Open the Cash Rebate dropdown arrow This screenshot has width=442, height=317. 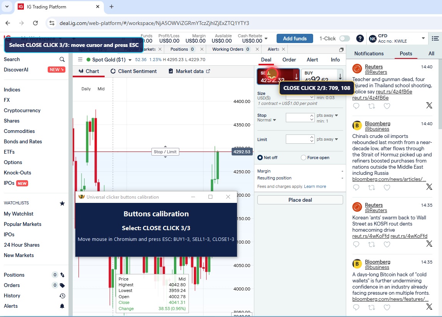click(x=266, y=38)
